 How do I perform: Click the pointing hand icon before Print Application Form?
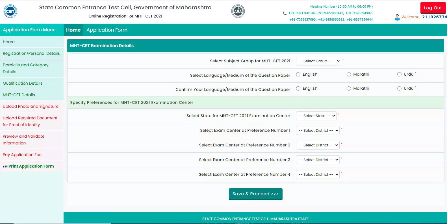pyautogui.click(x=5, y=166)
